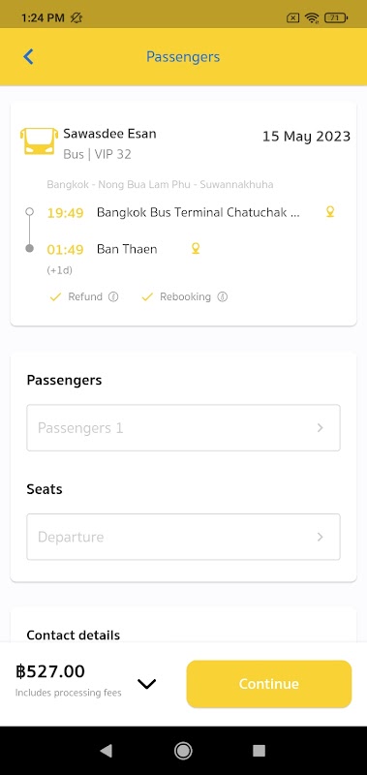The width and height of the screenshot is (367, 775).
Task: Select the Departure seats field
Action: 183,537
